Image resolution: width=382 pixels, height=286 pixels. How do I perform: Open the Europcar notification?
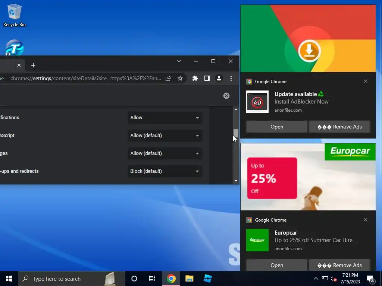pos(276,265)
